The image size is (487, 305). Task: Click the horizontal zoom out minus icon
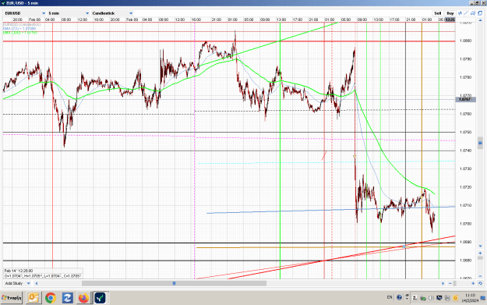tap(450, 283)
